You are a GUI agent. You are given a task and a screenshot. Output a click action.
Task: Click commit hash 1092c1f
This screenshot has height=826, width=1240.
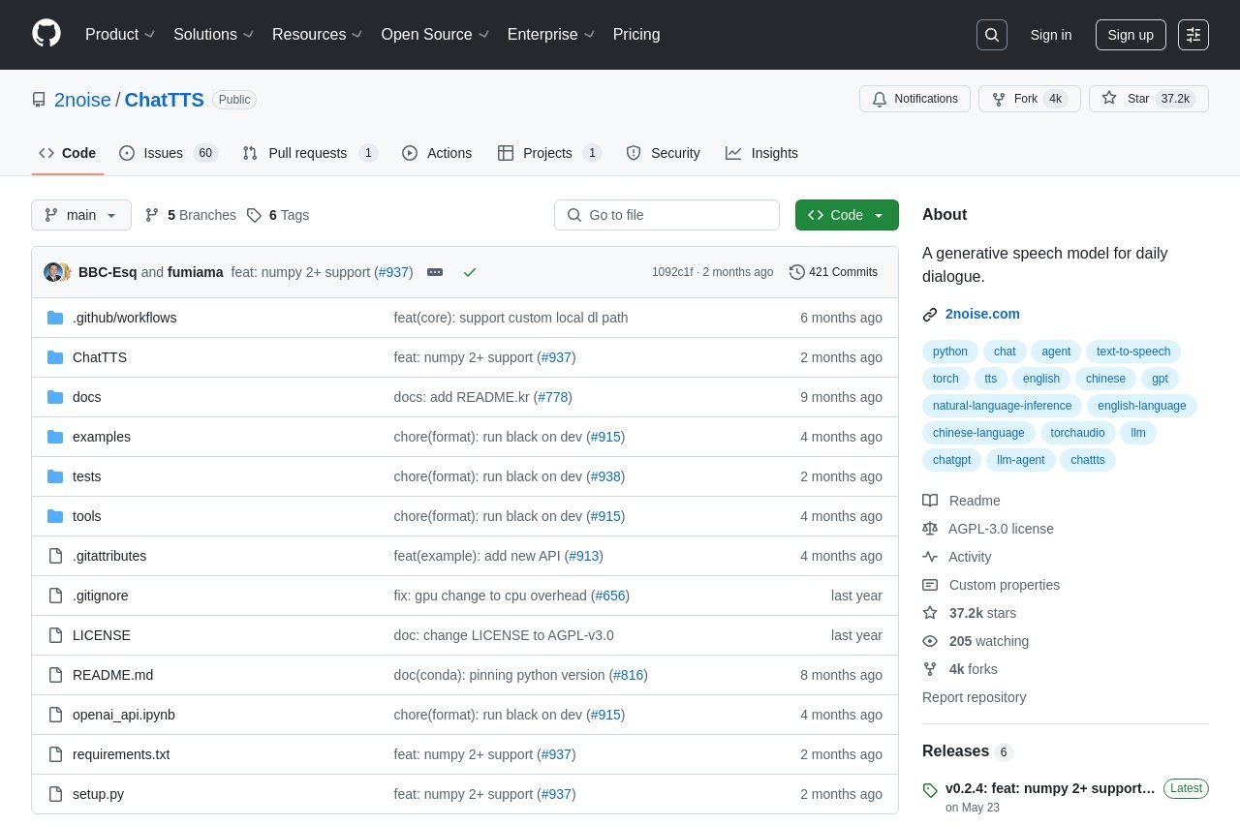672,272
